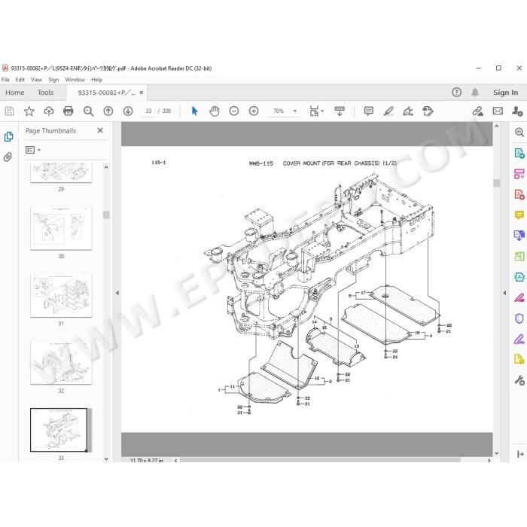527x527 pixels.
Task: Open the File menu
Action: pos(5,80)
